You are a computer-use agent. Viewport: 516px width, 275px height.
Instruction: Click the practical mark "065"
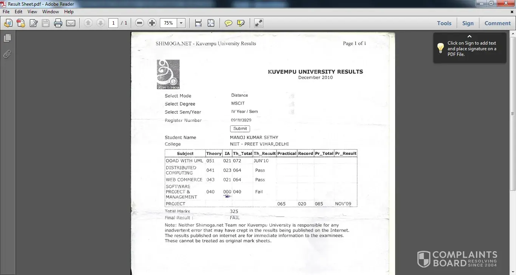(x=281, y=204)
